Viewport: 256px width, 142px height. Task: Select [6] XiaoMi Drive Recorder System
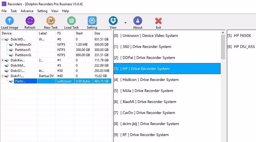pyautogui.click(x=167, y=102)
